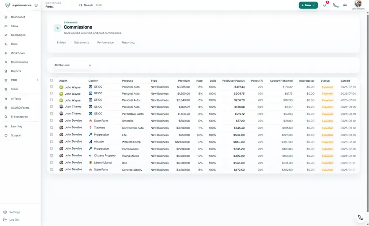Viewport: 369px width, 226px height.
Task: Check the first John Wayne GEICO row
Action: [x=52, y=87]
